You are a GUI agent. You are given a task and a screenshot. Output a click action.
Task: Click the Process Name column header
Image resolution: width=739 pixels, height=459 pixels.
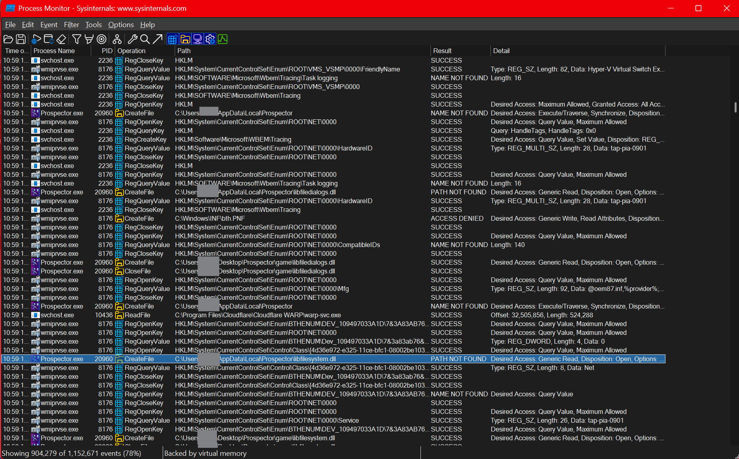tap(61, 51)
